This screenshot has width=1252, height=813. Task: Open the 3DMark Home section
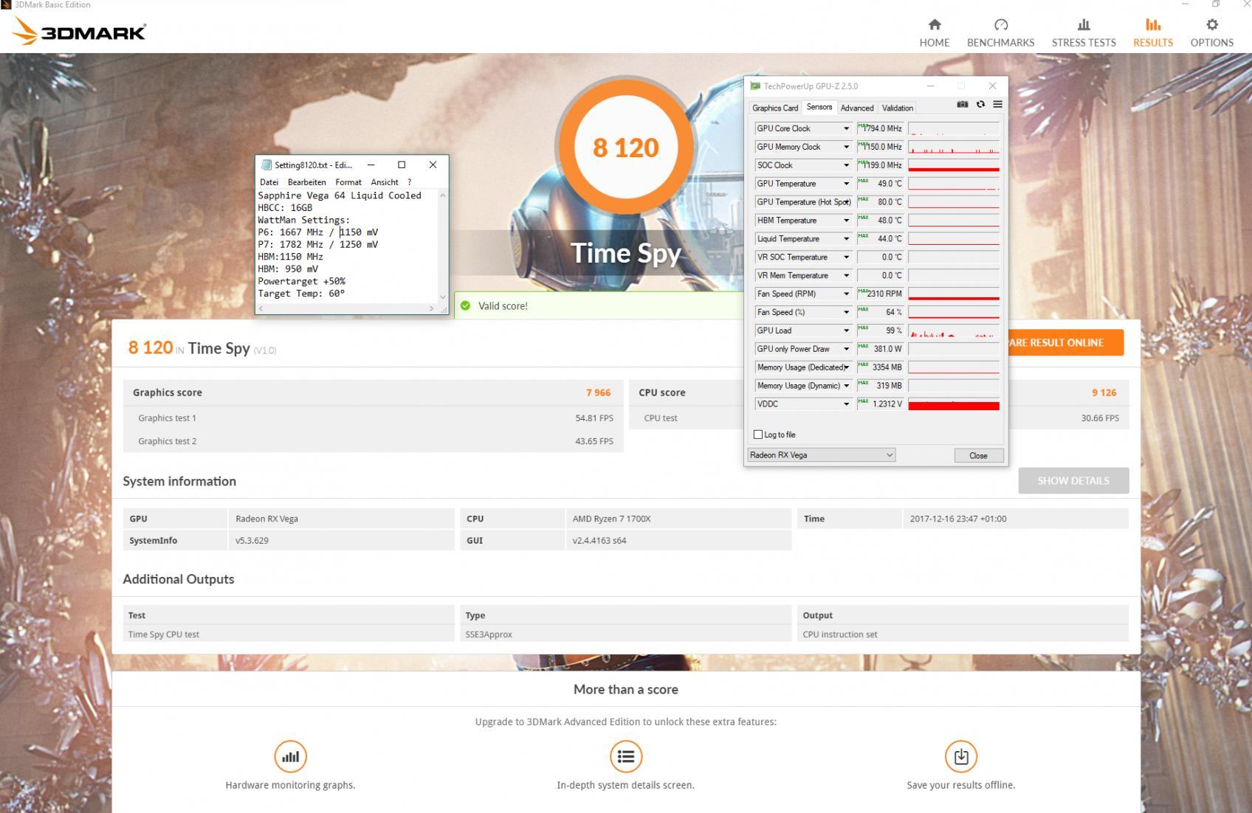(934, 33)
